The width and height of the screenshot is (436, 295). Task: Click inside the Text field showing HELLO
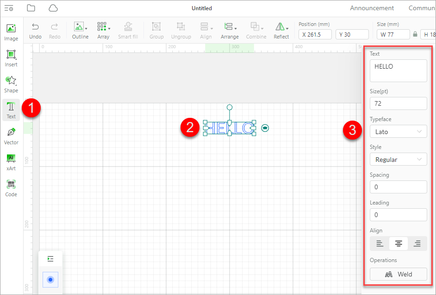pyautogui.click(x=398, y=71)
